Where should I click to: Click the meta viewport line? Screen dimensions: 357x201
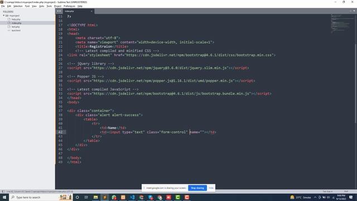pyautogui.click(x=145, y=42)
